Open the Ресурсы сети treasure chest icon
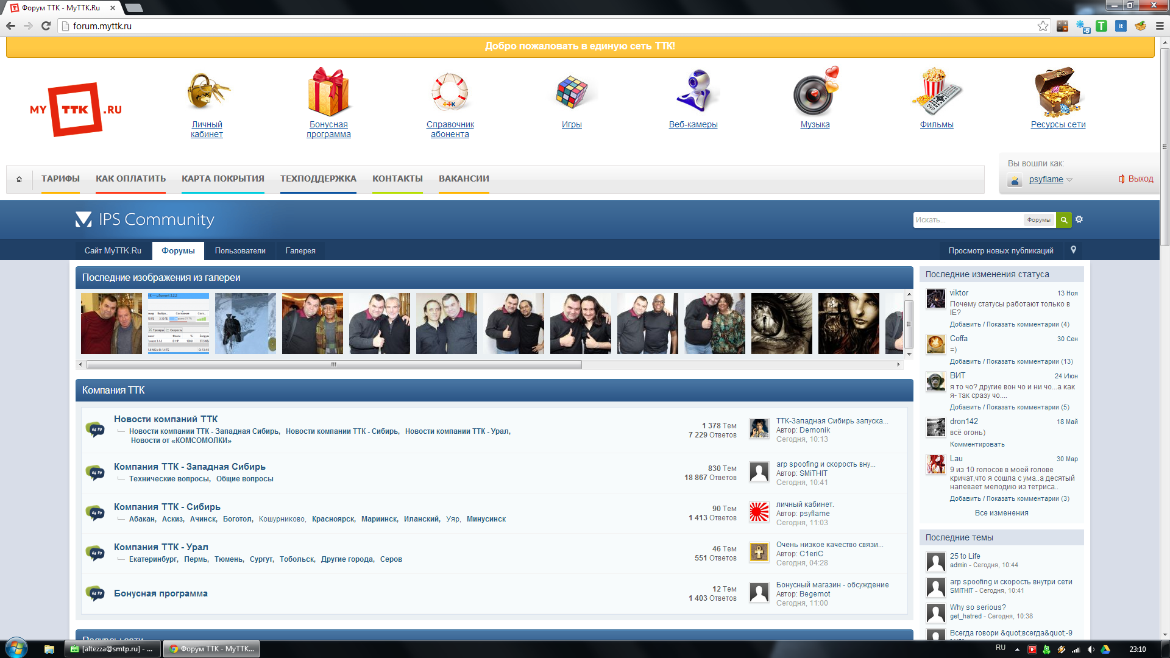This screenshot has height=658, width=1170. [1058, 92]
